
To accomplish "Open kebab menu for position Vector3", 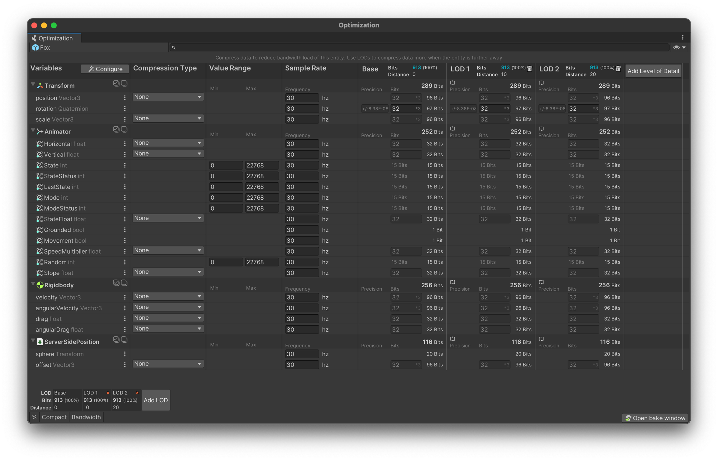I will pos(125,98).
